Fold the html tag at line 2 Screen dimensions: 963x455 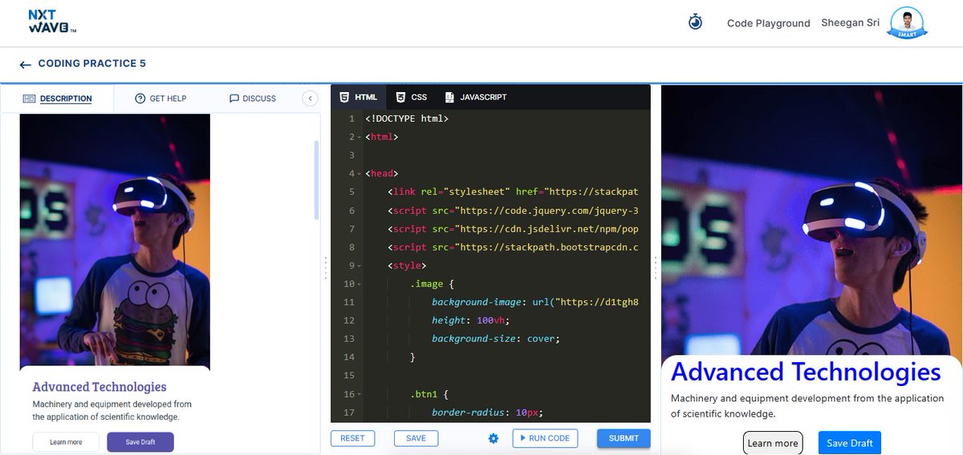[360, 137]
